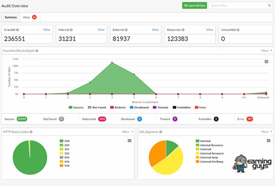
Task: Toggle 200 status code legend item
Action: pyautogui.click(x=64, y=141)
